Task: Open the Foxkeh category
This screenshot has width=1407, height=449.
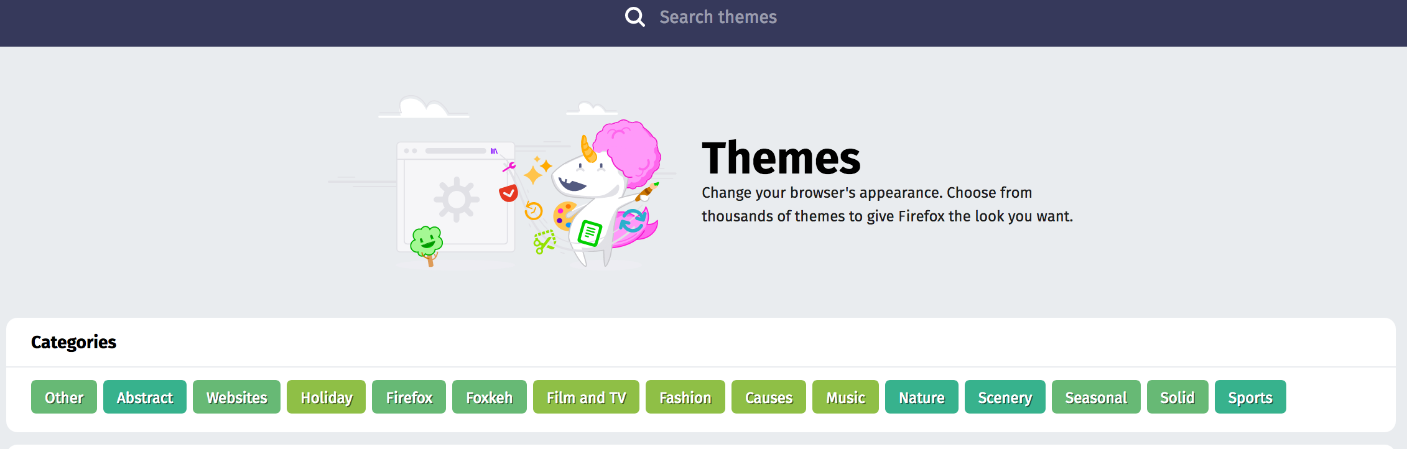Action: pos(490,397)
